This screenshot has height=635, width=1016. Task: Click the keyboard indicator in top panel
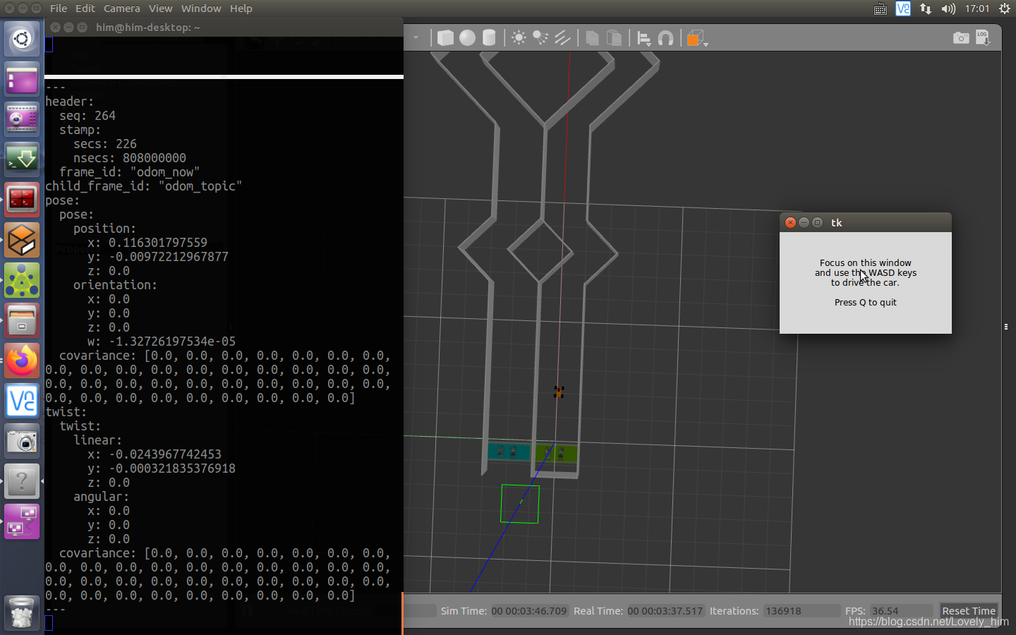click(881, 8)
